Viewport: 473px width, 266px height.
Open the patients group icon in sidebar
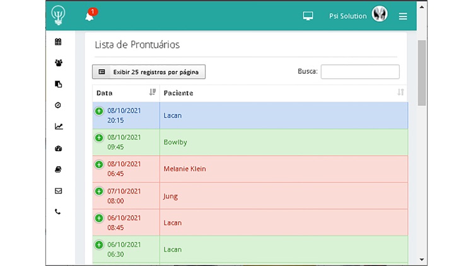point(59,63)
